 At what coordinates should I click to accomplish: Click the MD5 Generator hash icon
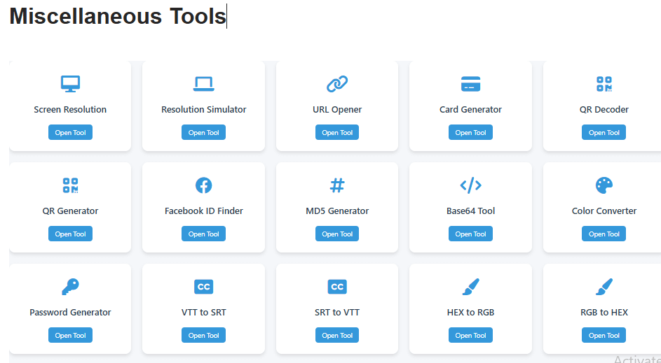point(337,185)
